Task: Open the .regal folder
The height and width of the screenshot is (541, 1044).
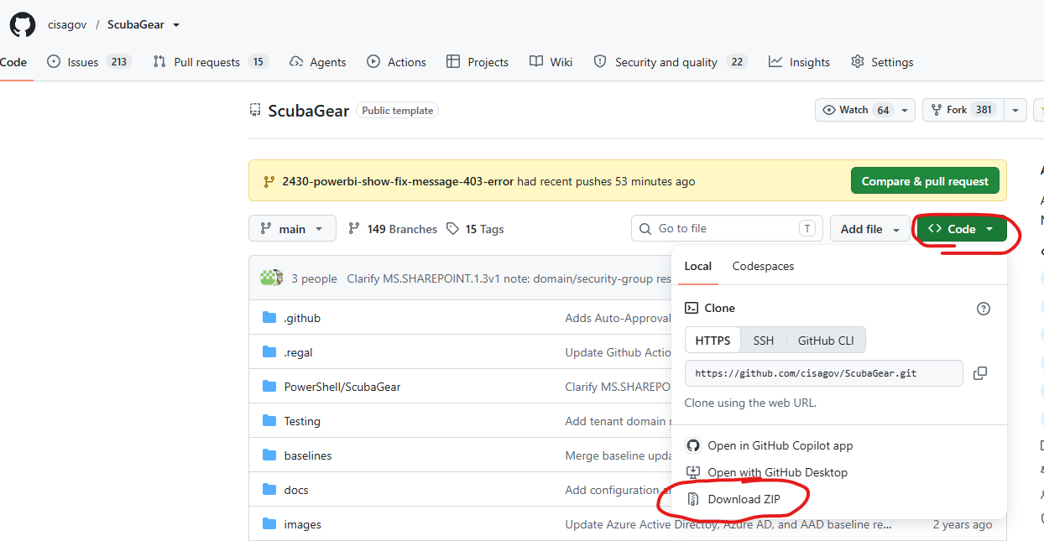Action: tap(298, 352)
